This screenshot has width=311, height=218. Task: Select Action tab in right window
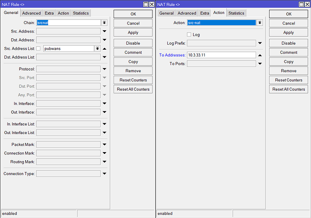(x=219, y=13)
